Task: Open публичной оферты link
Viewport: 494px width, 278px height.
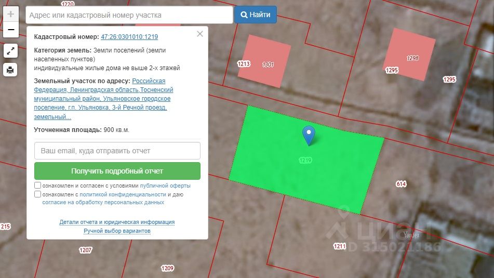Action: pos(165,186)
